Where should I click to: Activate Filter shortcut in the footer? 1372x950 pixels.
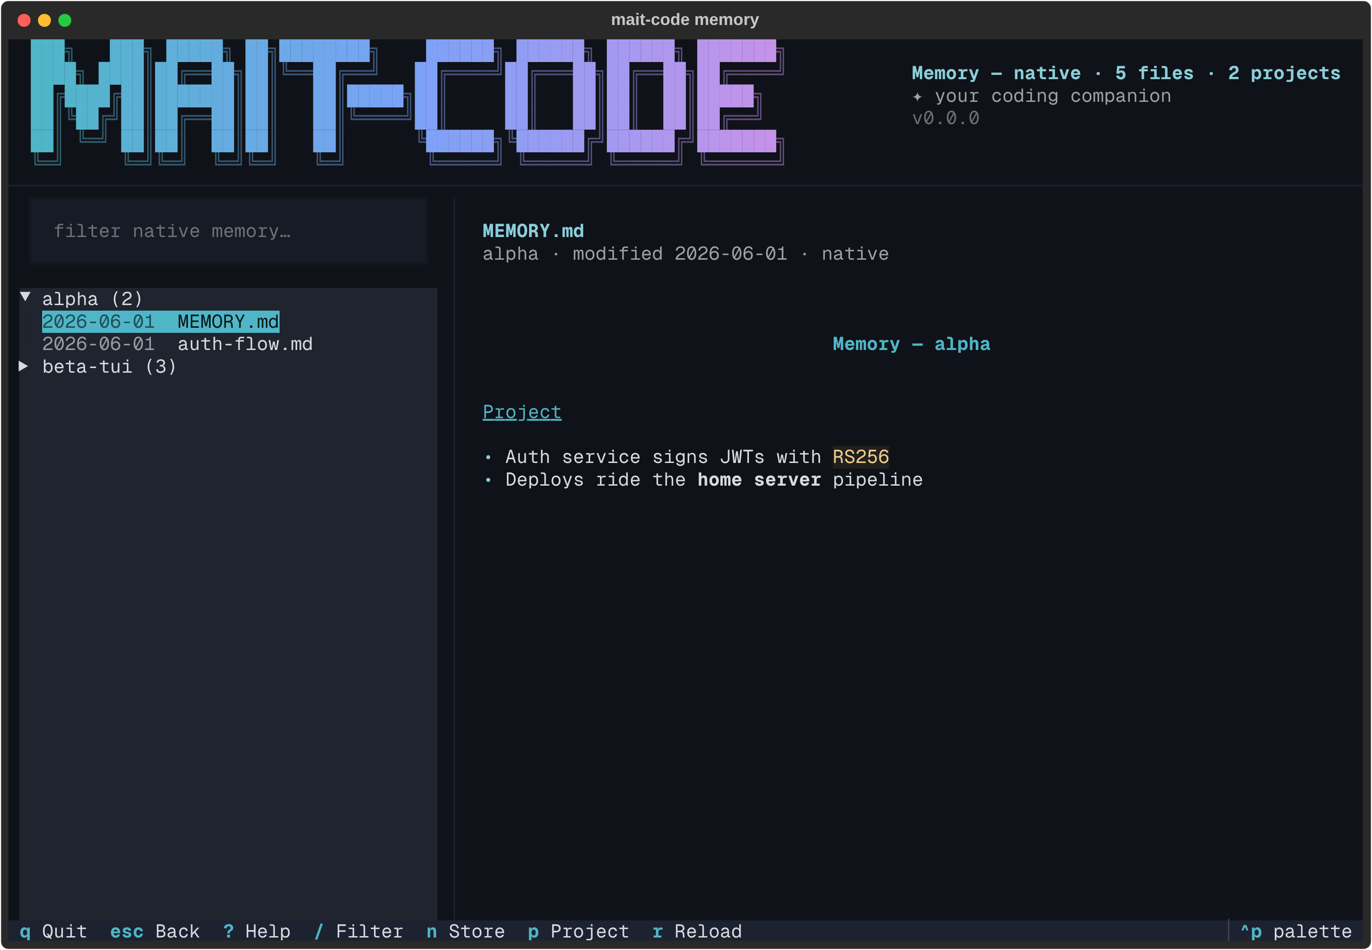click(x=358, y=931)
